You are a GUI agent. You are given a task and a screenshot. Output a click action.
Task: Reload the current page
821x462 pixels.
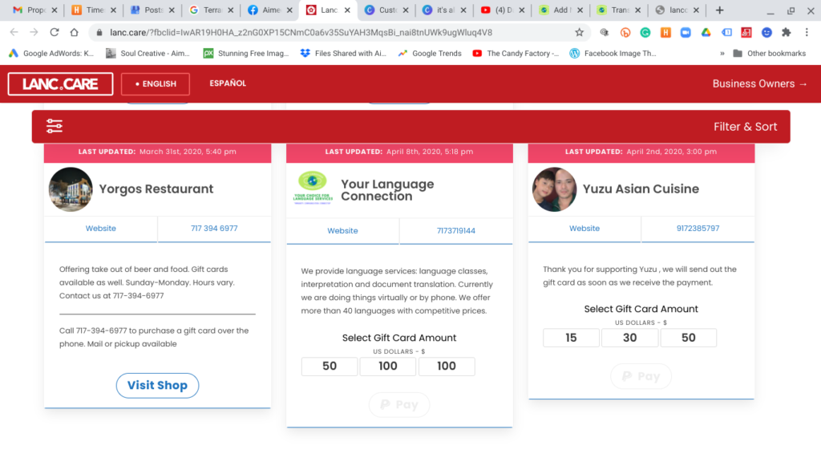coord(54,32)
